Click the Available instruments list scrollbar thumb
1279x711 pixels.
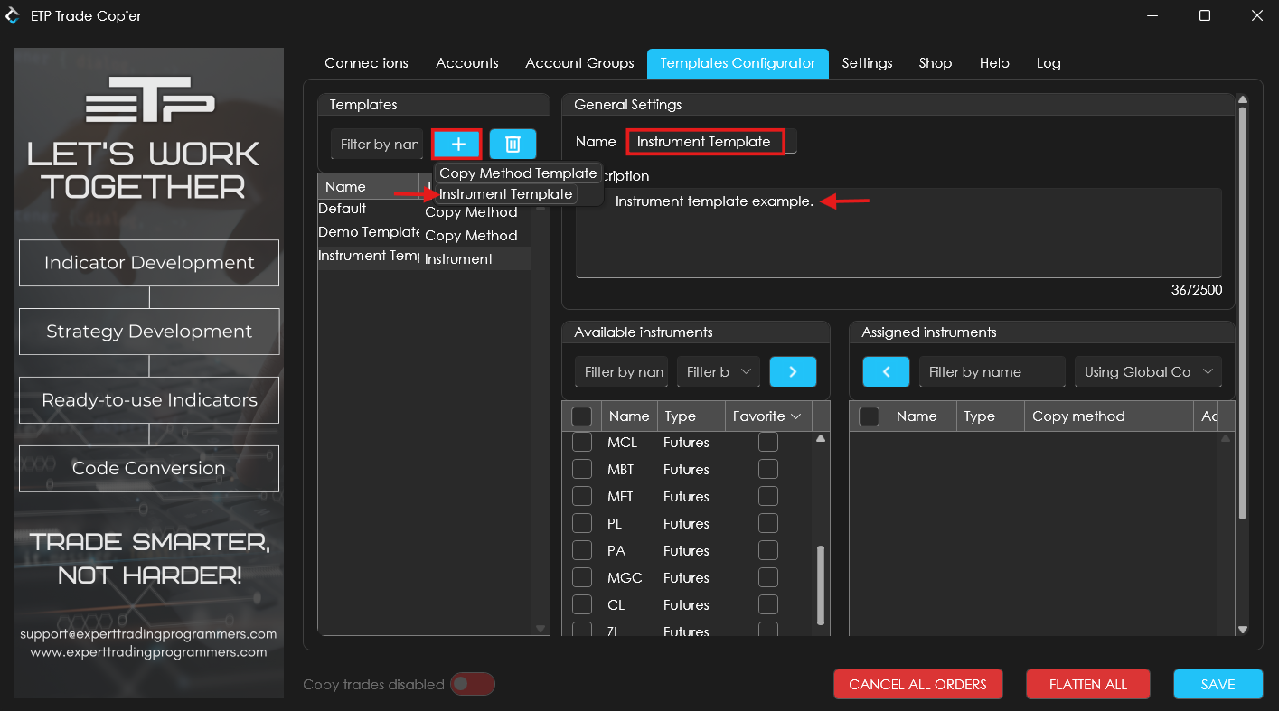tap(821, 585)
